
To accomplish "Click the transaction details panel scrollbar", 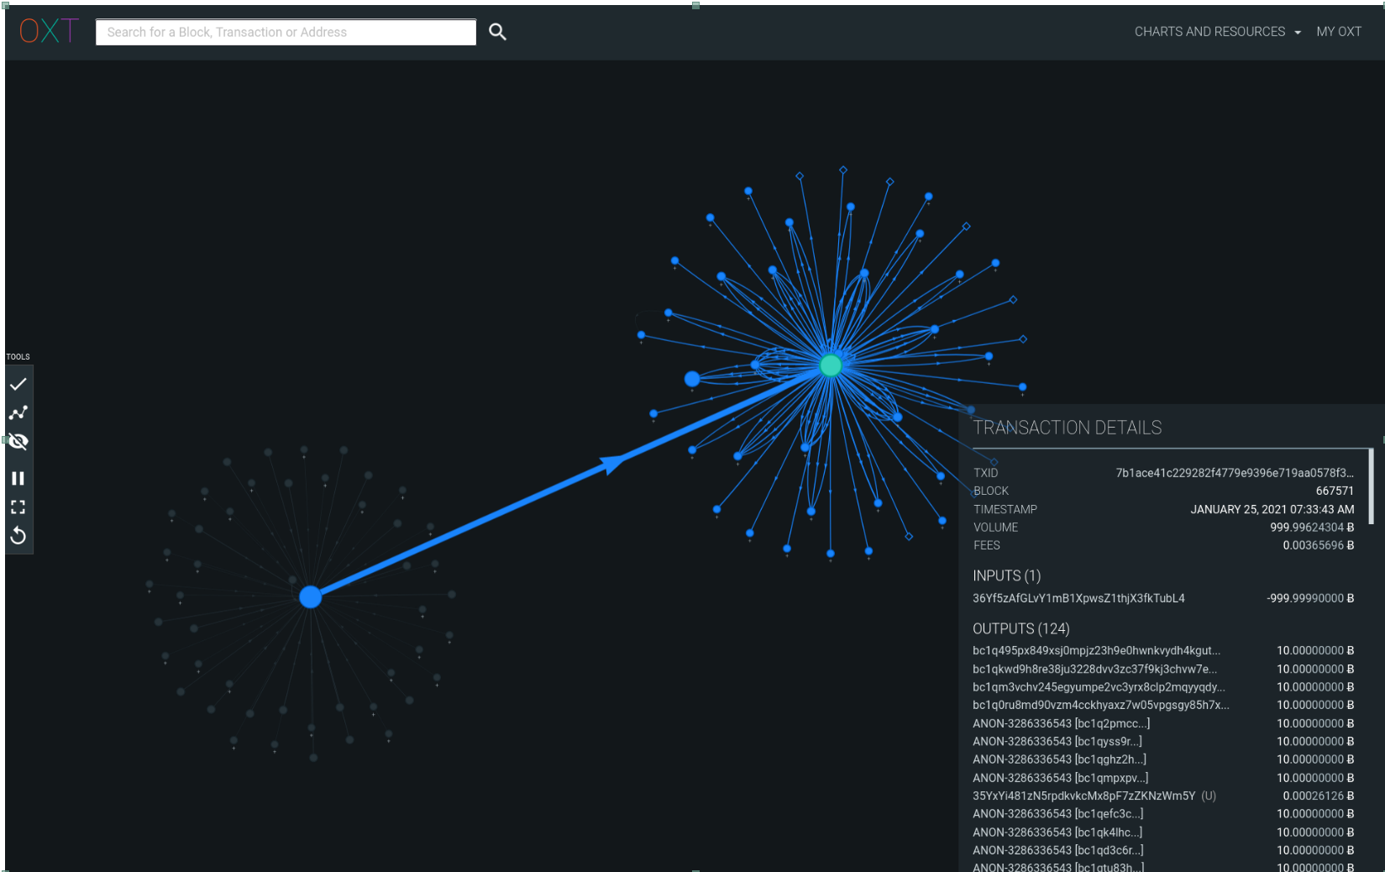I will (x=1371, y=486).
